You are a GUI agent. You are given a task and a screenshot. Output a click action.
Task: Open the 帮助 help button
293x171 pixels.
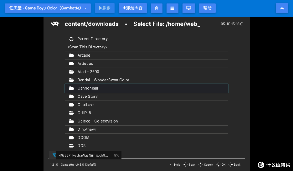click(208, 8)
